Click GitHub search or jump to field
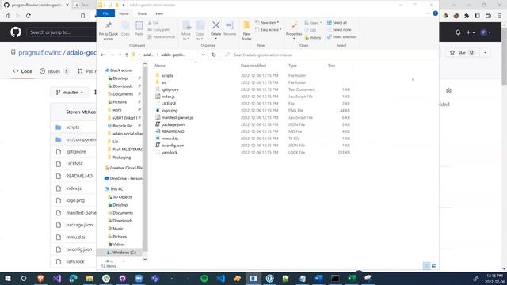This screenshot has height=285, width=507. (x=62, y=32)
